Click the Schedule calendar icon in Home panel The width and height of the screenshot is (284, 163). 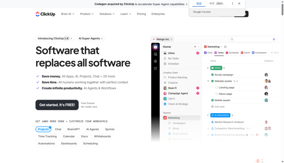tap(165, 64)
